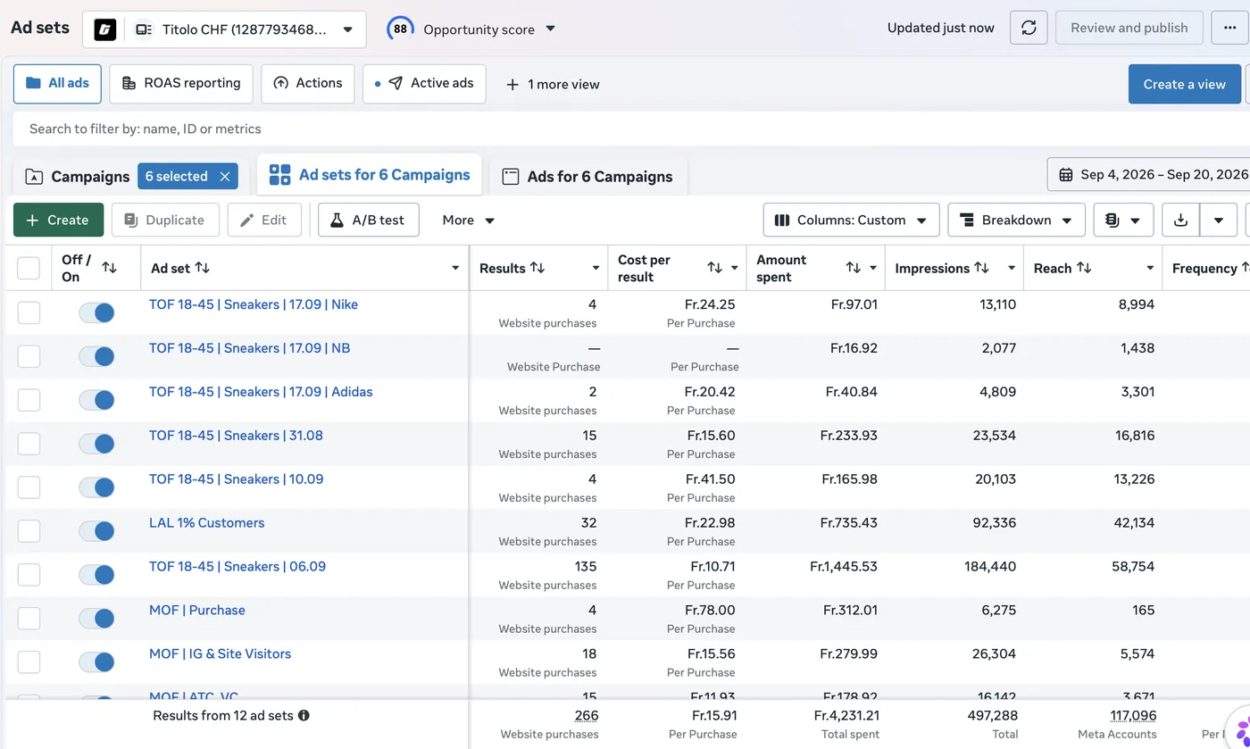Open the LAL 1% Customers ad set link
The image size is (1250, 749).
coord(206,523)
